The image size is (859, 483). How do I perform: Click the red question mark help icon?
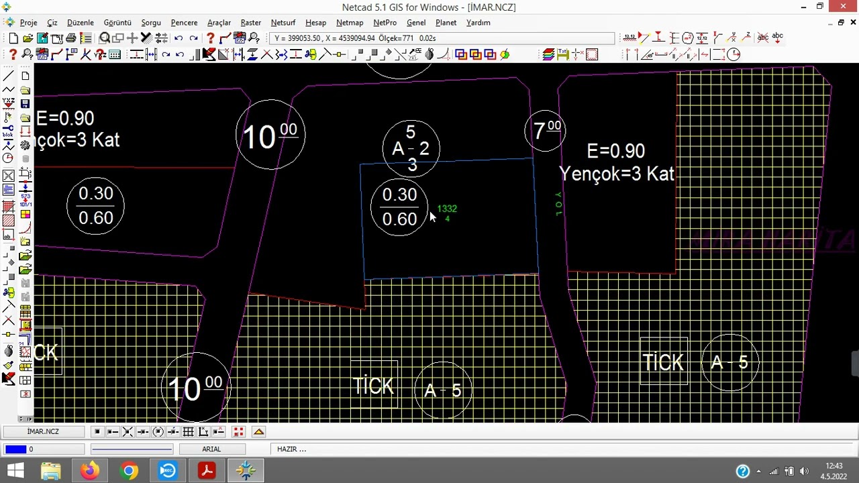210,38
